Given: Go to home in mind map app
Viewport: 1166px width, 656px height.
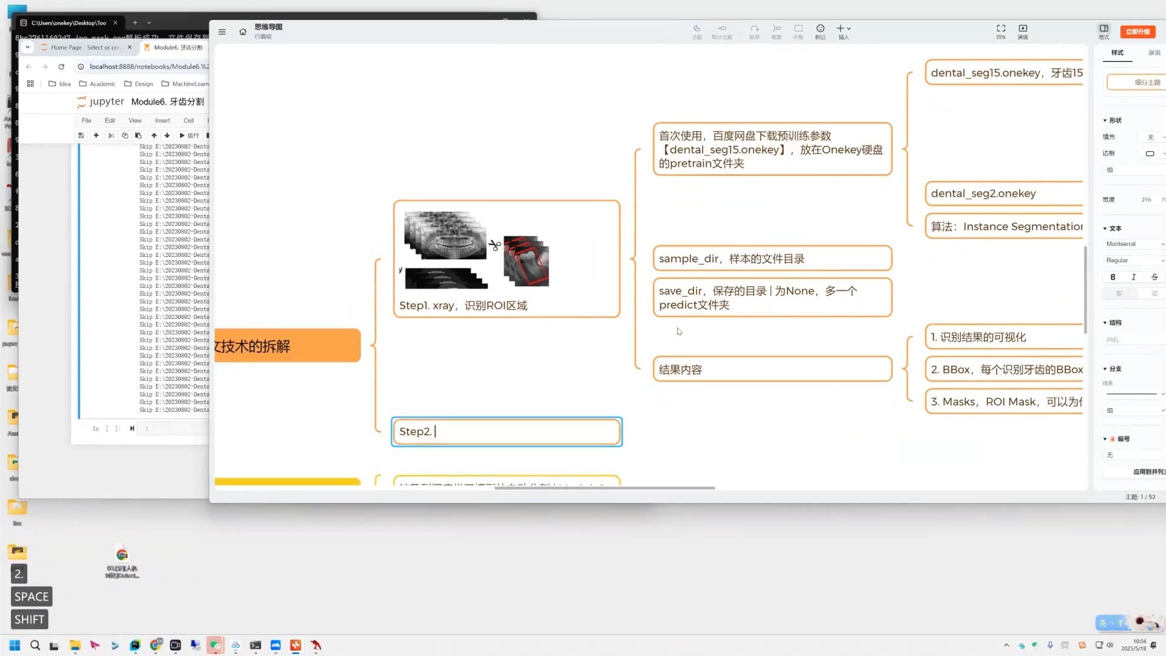Looking at the screenshot, I should point(243,32).
